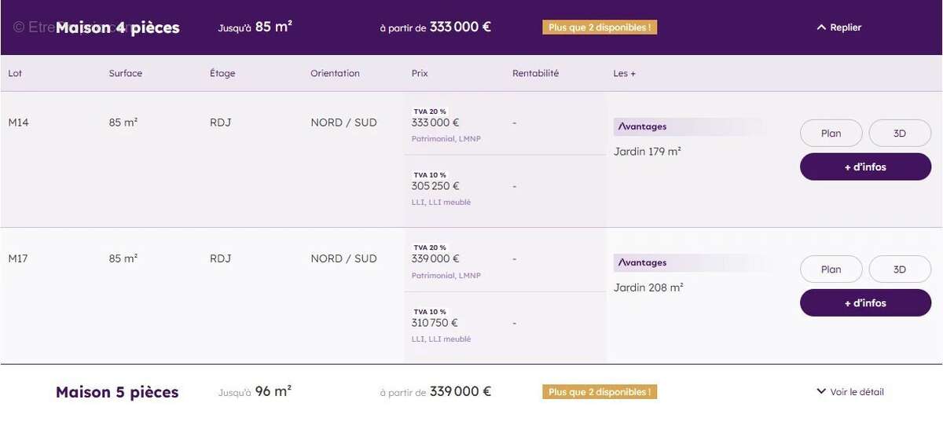Click the Maison 5 pièces heading

click(117, 392)
